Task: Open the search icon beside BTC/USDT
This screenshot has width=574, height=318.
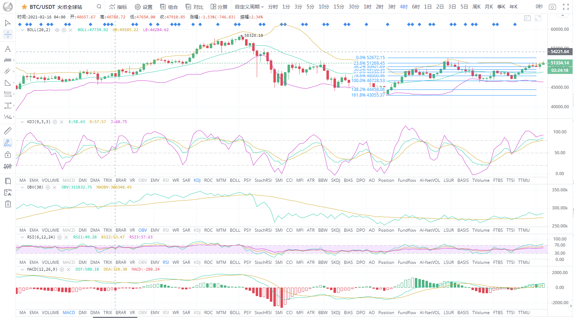Action: (x=99, y=7)
